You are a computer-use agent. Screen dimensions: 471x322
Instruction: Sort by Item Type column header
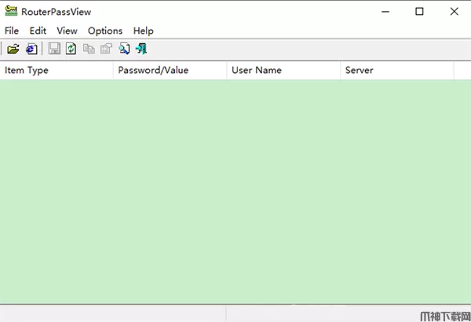[57, 71]
